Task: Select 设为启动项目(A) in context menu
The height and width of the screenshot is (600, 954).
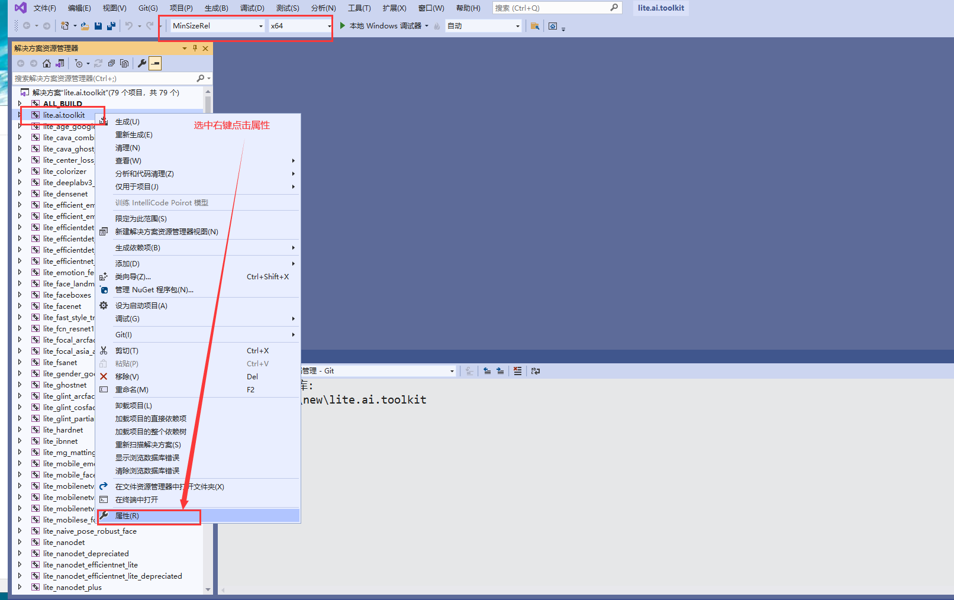Action: [x=198, y=306]
